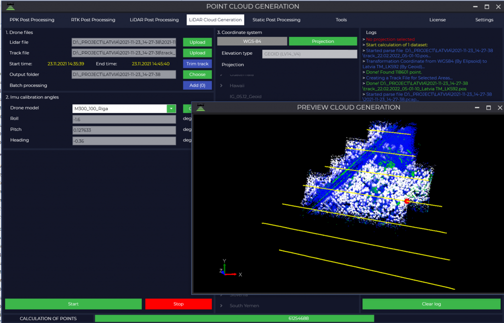Expand the Hawaii projection tree item
Screen dimensions: 504x323
click(222, 85)
